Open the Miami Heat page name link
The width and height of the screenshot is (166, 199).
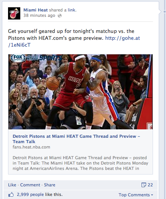[x=36, y=10]
